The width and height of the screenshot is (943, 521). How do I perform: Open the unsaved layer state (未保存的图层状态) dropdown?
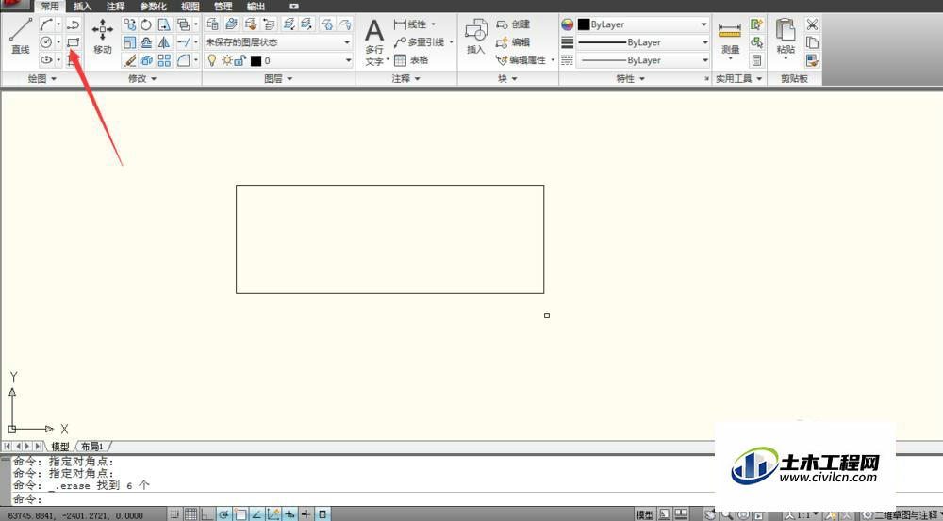click(x=278, y=42)
